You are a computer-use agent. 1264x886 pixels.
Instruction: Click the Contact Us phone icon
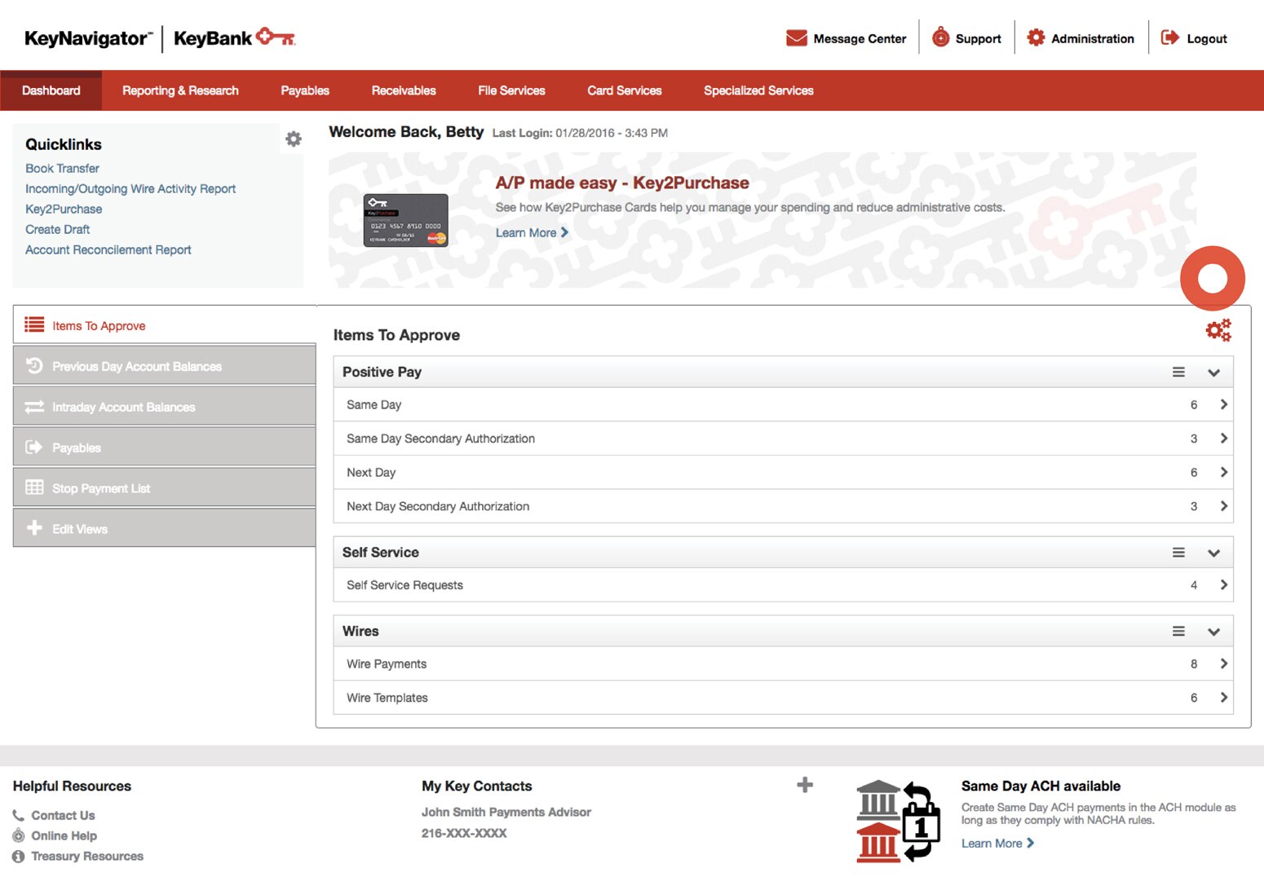pyautogui.click(x=18, y=815)
